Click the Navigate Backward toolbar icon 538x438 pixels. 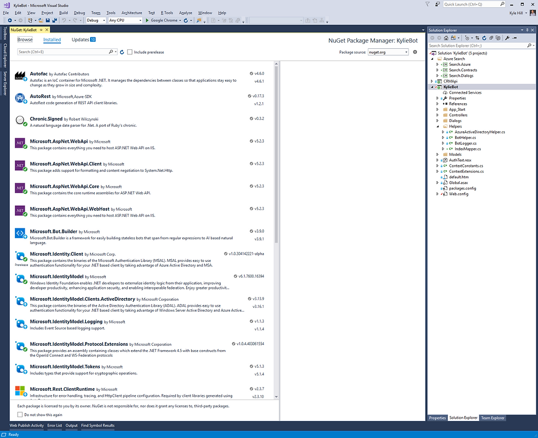click(10, 20)
